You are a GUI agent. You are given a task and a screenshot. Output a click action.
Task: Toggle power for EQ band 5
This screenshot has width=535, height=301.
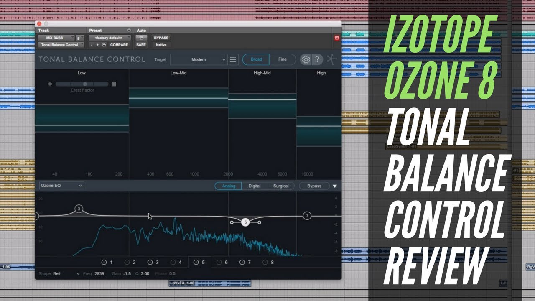pos(196,263)
